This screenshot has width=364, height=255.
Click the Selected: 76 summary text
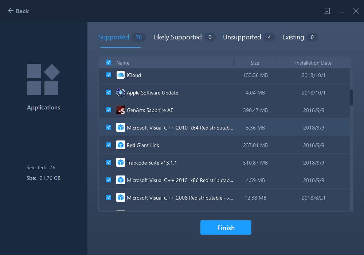point(41,167)
